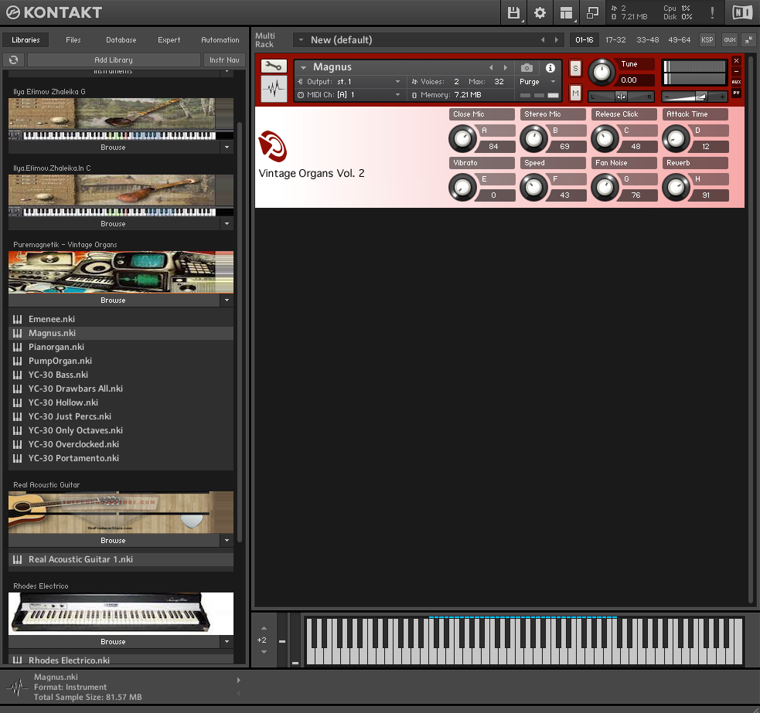Image resolution: width=760 pixels, height=713 pixels.
Task: Click Browse under Puremagnetik Vintage Organs
Action: (113, 300)
